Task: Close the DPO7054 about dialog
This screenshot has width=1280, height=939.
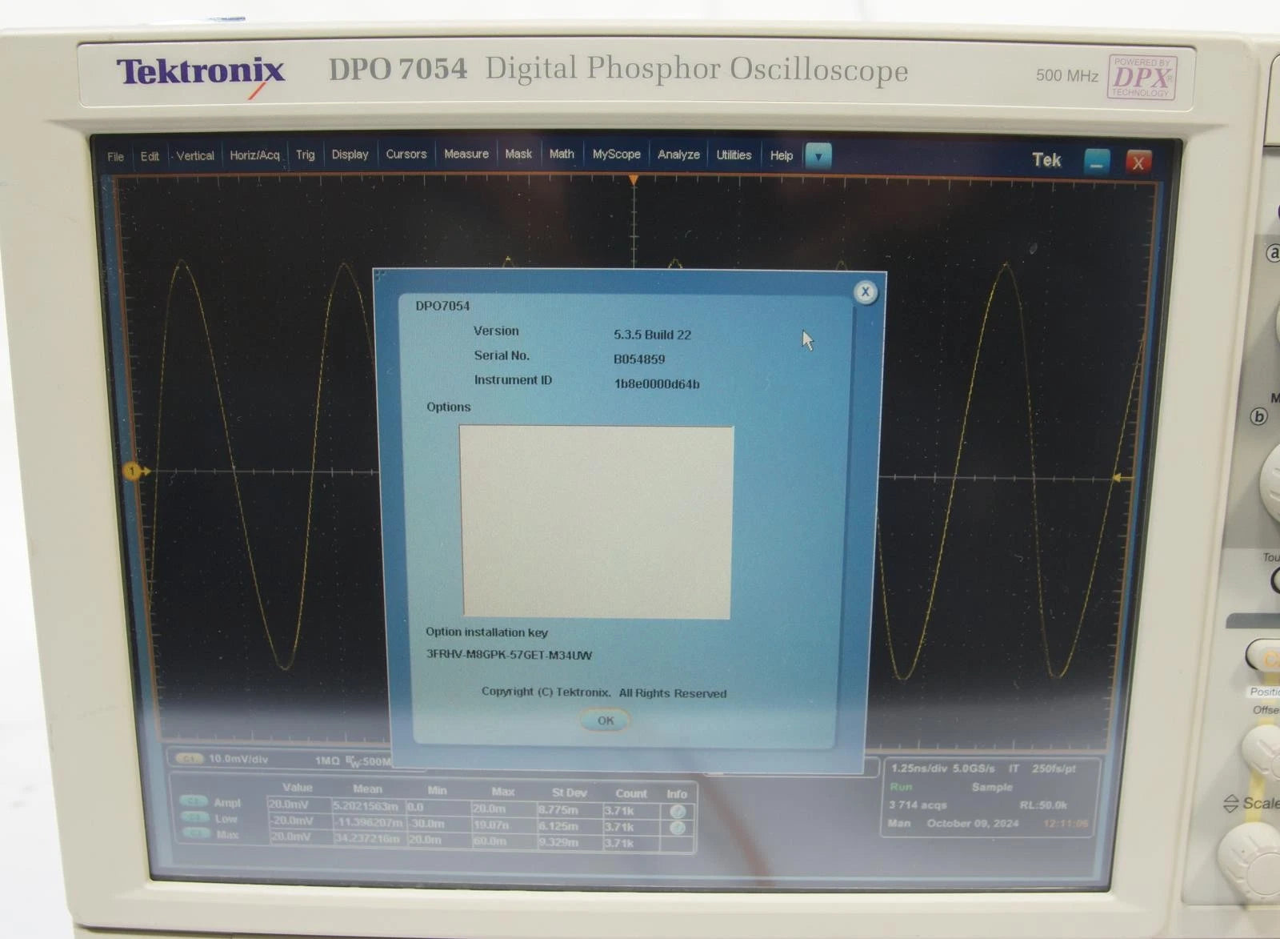Action: click(x=865, y=292)
